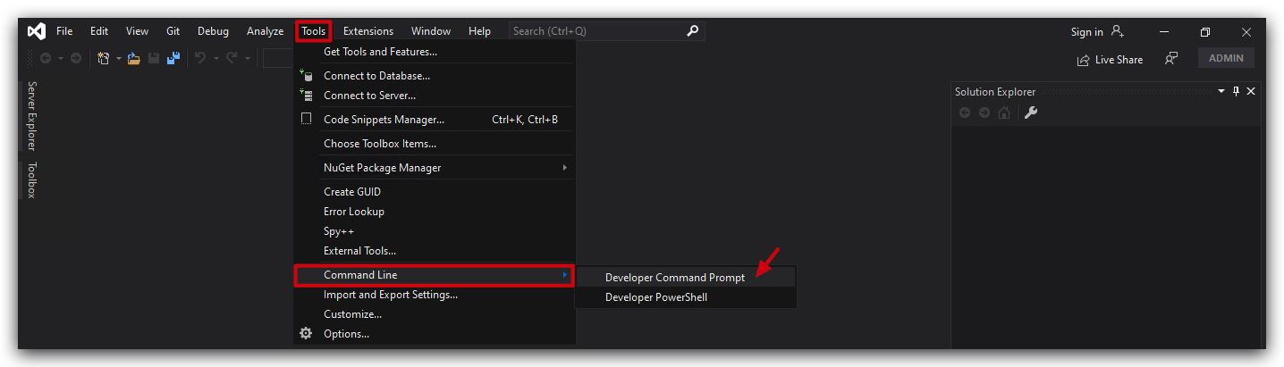1284x367 pixels.
Task: Close the Solution Explorer panel
Action: pyautogui.click(x=1251, y=91)
